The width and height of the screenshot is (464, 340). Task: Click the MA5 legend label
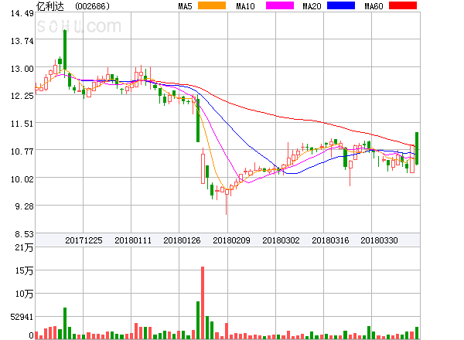pos(186,6)
